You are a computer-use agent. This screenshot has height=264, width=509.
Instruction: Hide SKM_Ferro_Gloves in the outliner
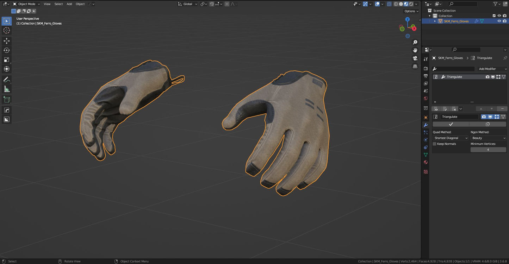point(499,21)
